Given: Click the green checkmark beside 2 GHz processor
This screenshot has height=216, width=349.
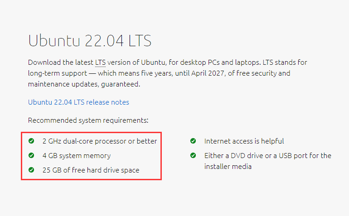Looking at the screenshot, I should point(31,141).
